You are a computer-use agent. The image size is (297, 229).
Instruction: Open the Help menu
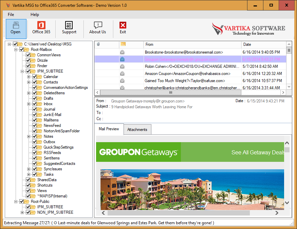(x=35, y=15)
